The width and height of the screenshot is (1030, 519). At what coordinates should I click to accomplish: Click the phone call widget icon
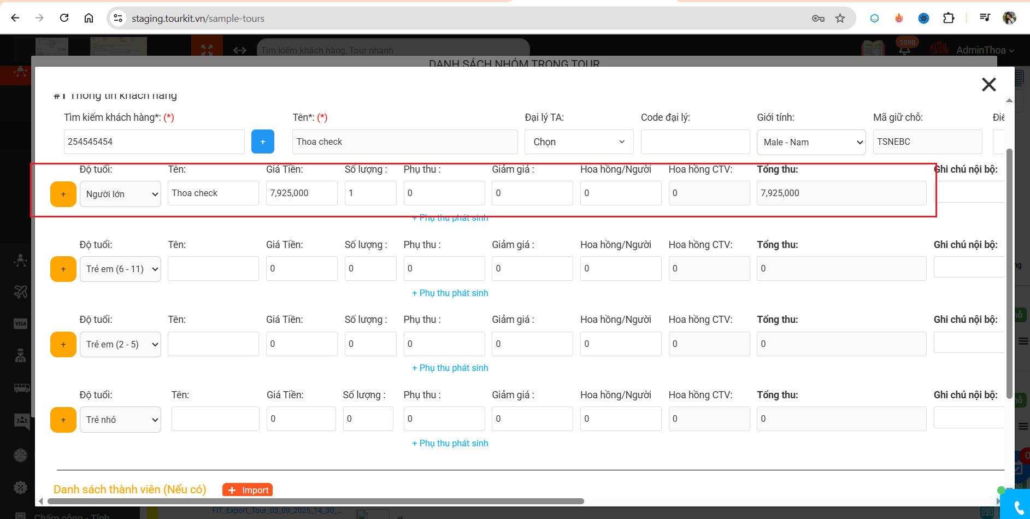point(1017,507)
